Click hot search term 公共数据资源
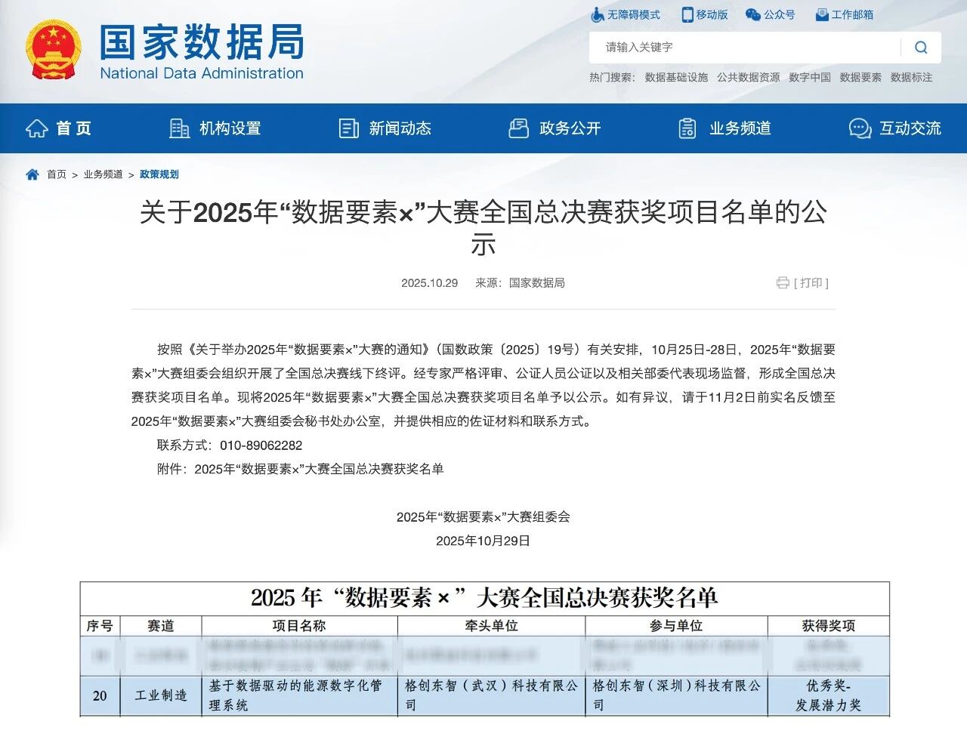The image size is (967, 749). [748, 77]
